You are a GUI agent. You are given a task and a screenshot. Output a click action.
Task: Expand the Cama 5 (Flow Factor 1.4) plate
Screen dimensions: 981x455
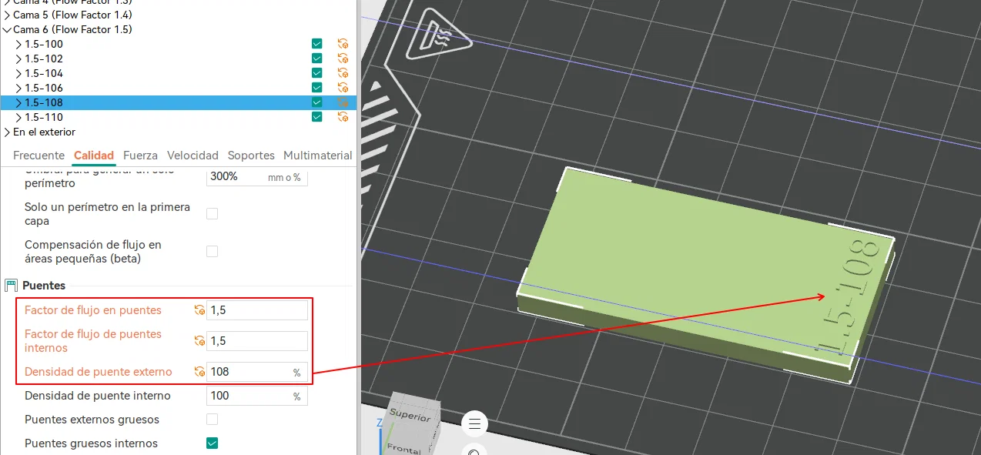pyautogui.click(x=7, y=15)
